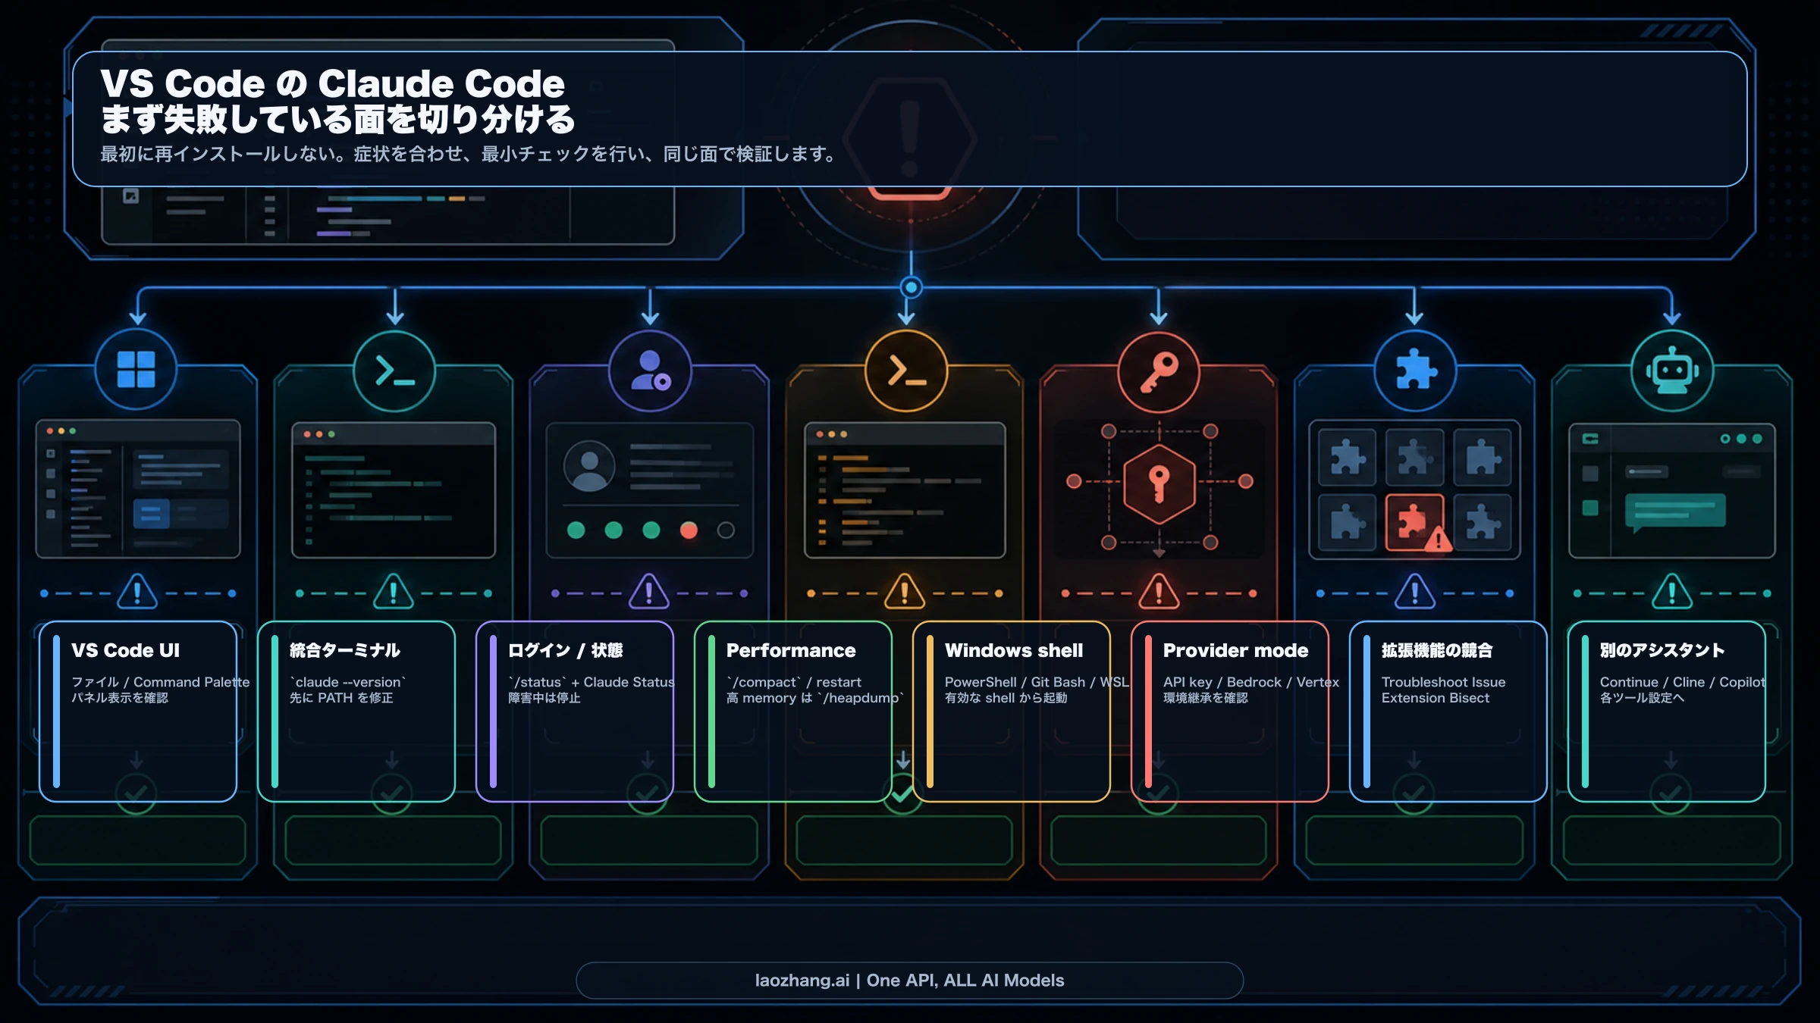Screen dimensions: 1820x1023
Task: Click the teal chat bubble in assistant illustration
Action: (x=1675, y=511)
